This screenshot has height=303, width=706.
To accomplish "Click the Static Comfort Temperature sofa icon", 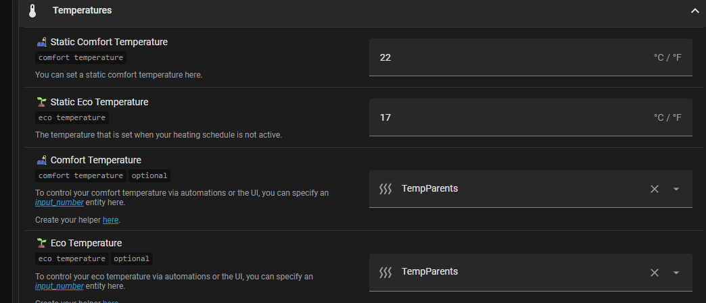I will pos(41,42).
